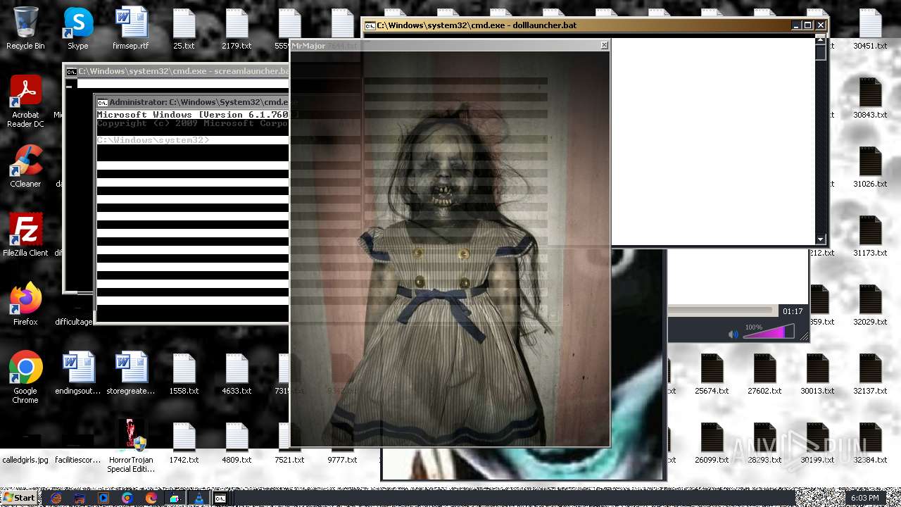Open the firmsep.rtf document

[131, 29]
